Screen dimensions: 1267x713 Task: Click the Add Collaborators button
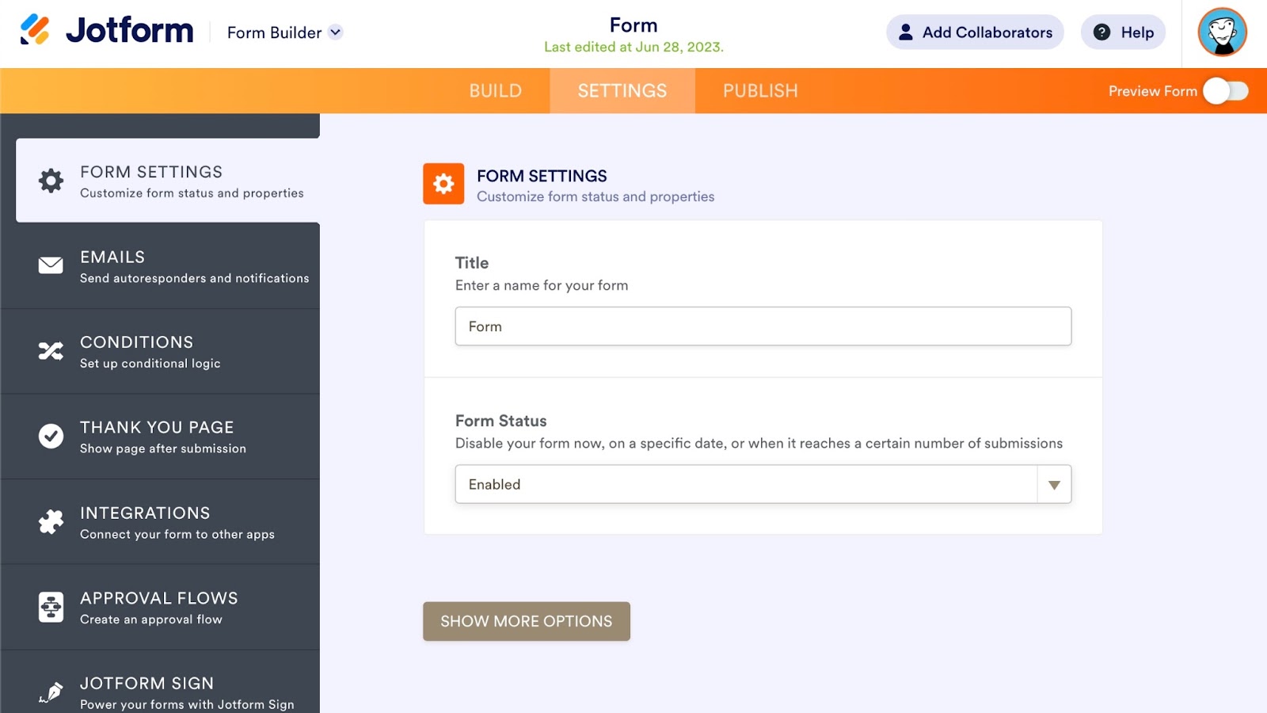(x=975, y=32)
